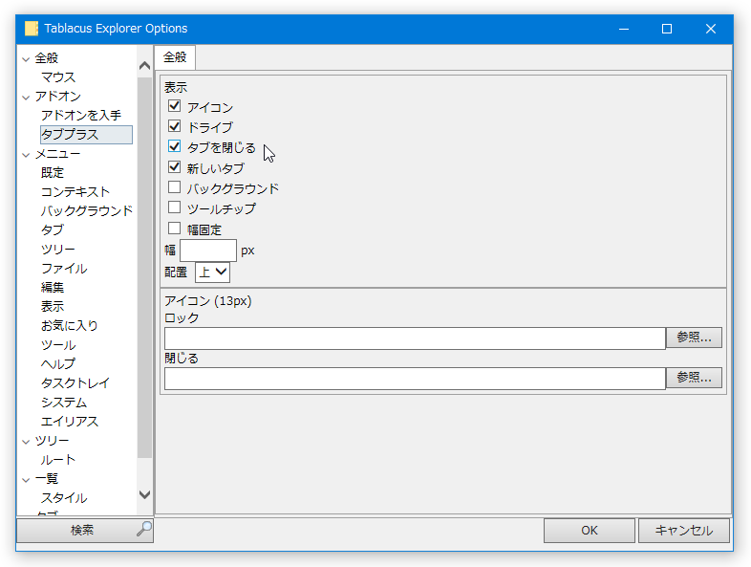Maximize the Options window
The image size is (751, 567).
667,30
